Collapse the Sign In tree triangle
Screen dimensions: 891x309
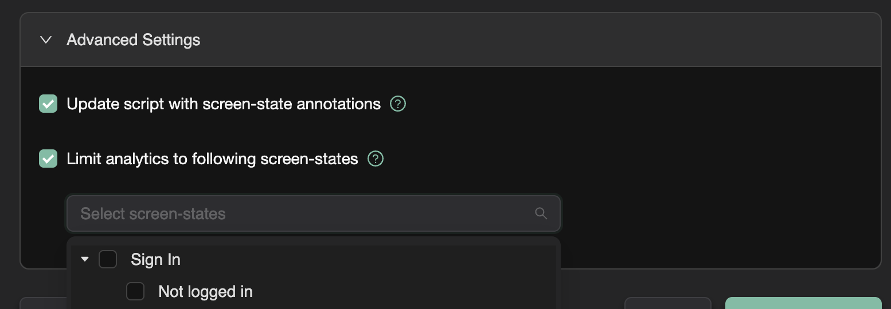pos(85,260)
